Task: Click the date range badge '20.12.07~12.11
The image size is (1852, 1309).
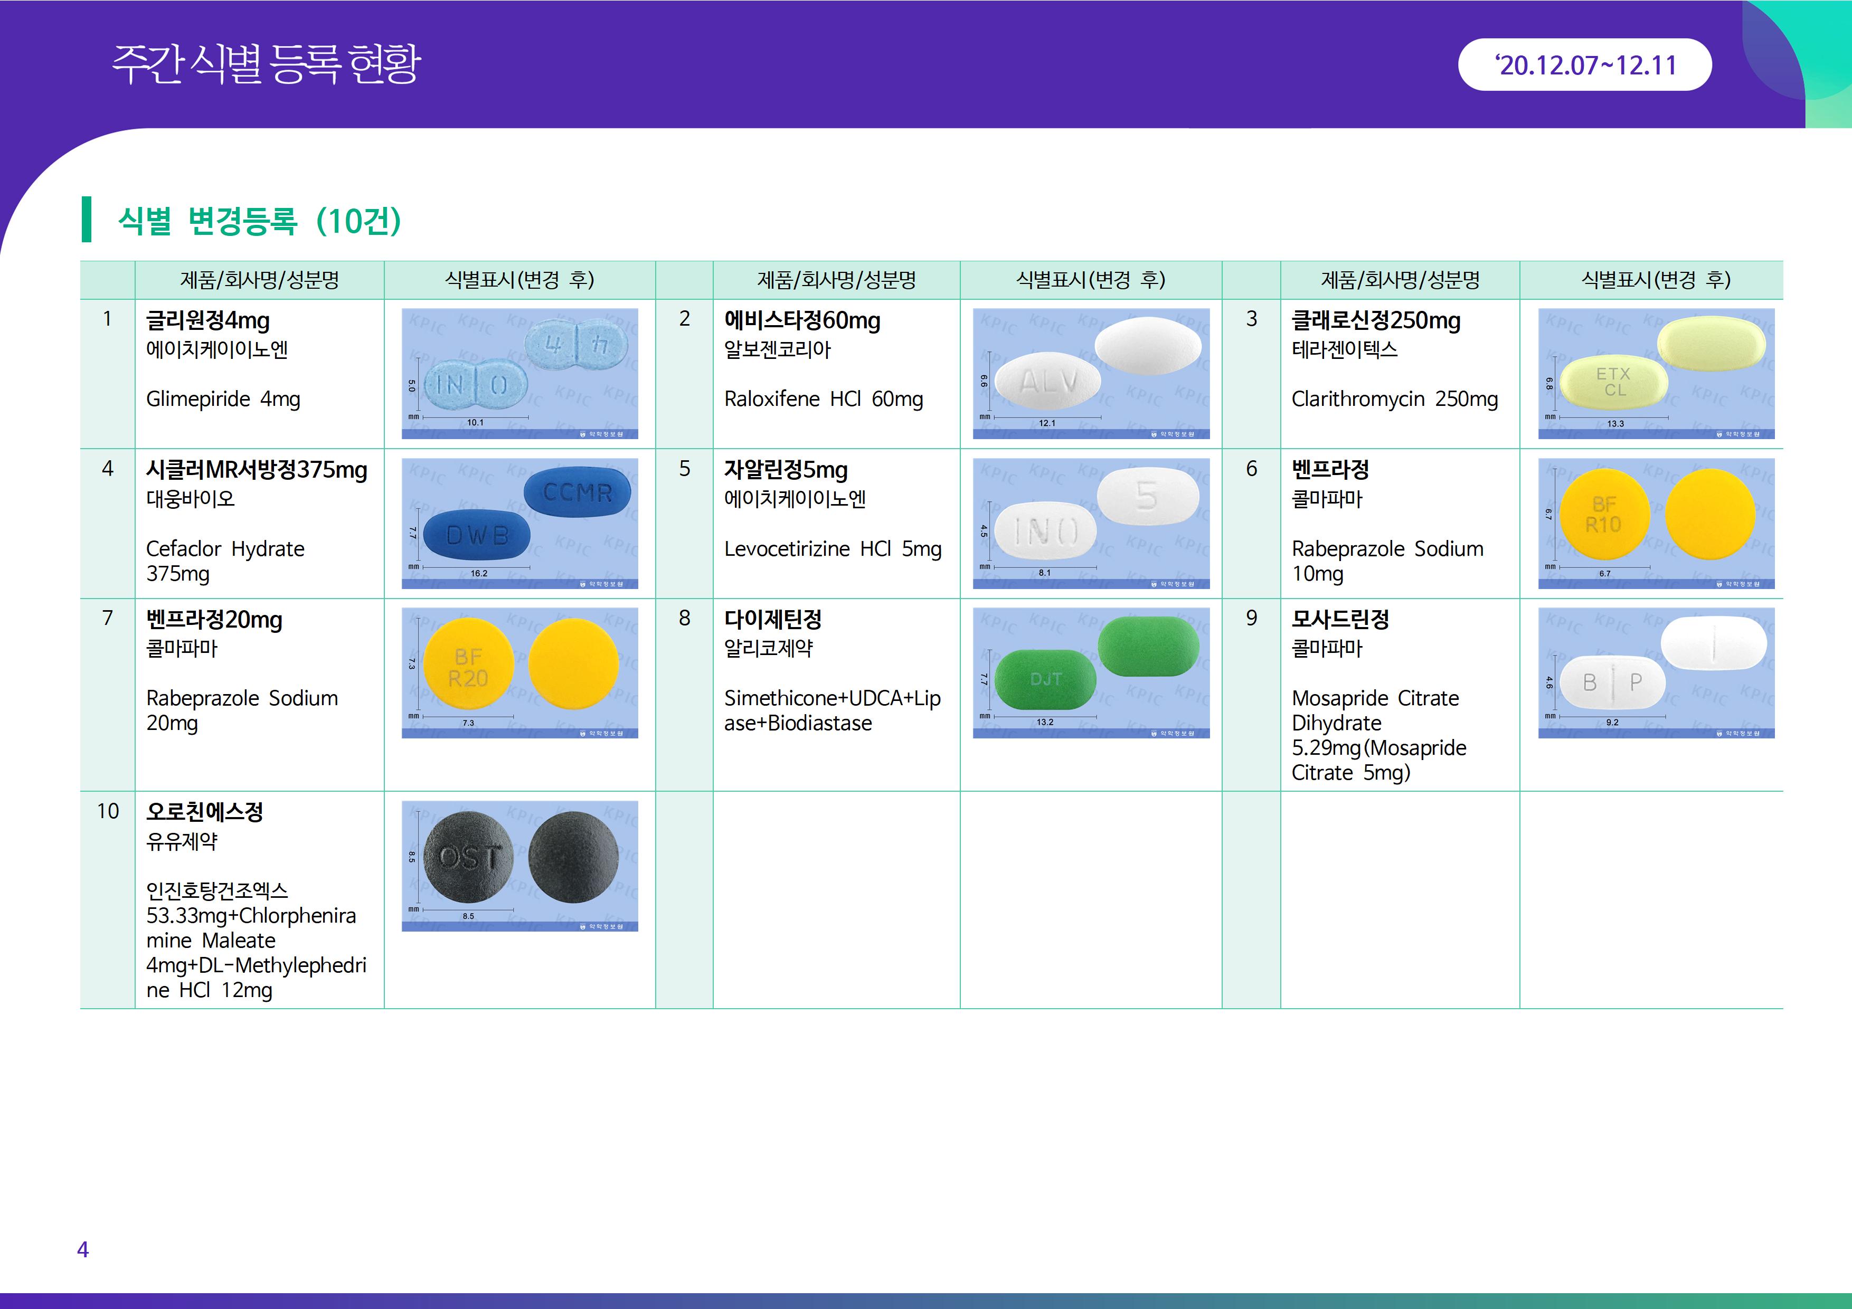Action: click(1584, 65)
